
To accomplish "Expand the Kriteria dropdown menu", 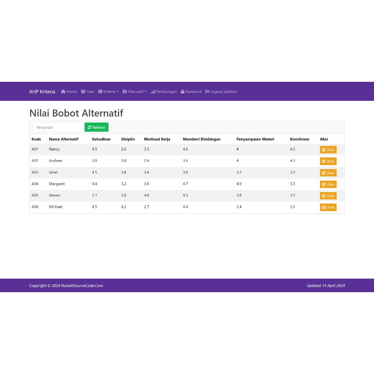I will point(108,92).
